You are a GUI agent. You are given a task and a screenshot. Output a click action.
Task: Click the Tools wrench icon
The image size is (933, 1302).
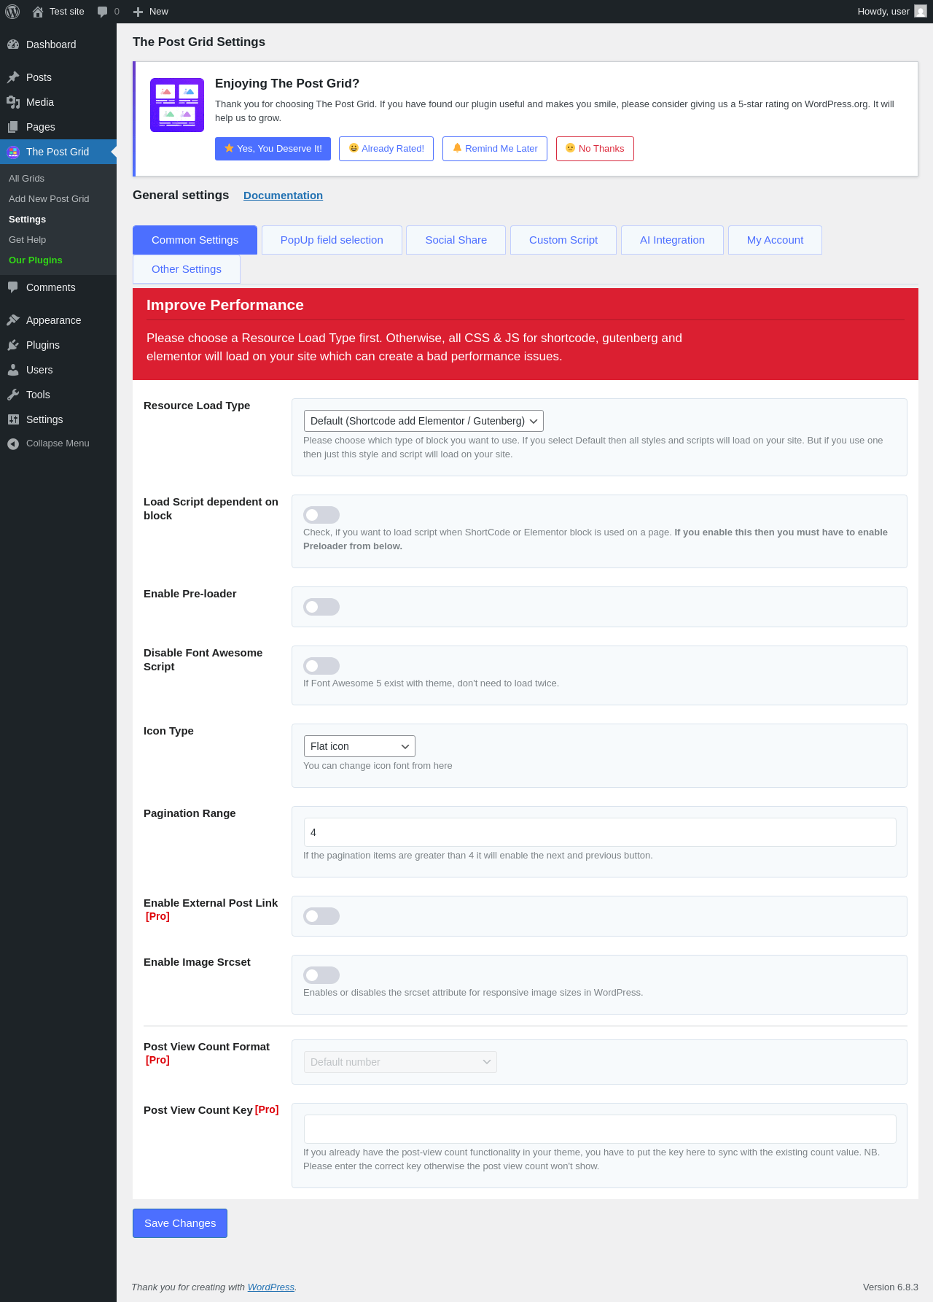click(x=13, y=395)
